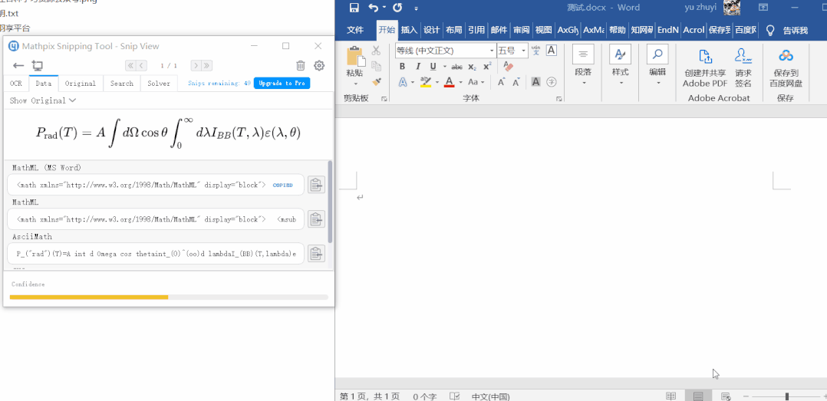Image resolution: width=827 pixels, height=401 pixels.
Task: Go back using Mathpix back arrow
Action: tap(18, 66)
